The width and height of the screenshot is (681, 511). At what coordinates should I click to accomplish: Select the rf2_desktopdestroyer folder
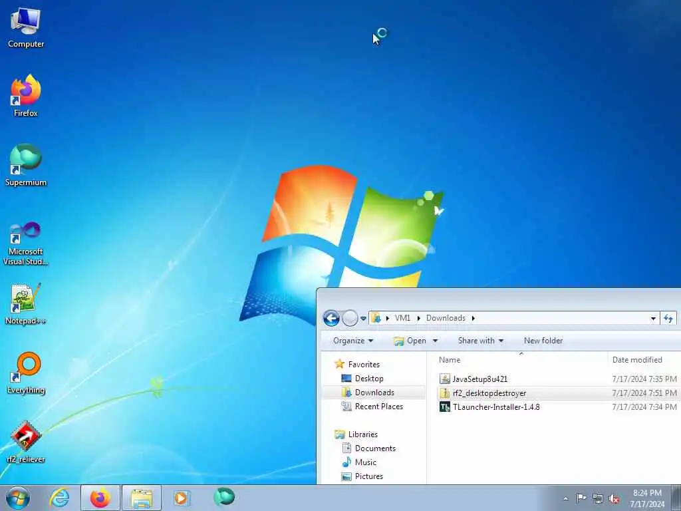[x=489, y=393]
